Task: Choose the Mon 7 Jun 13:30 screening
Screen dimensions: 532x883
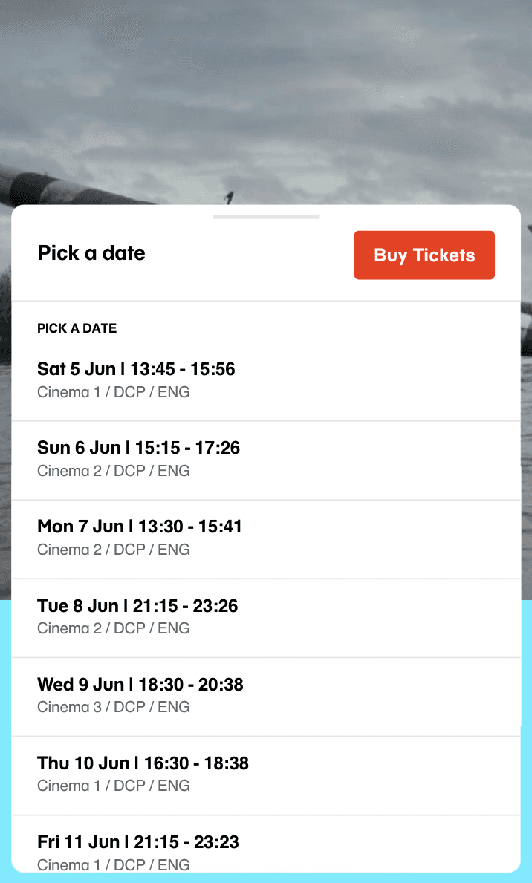Action: click(x=138, y=527)
